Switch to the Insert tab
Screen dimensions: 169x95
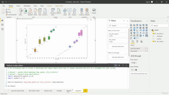point(18,6)
